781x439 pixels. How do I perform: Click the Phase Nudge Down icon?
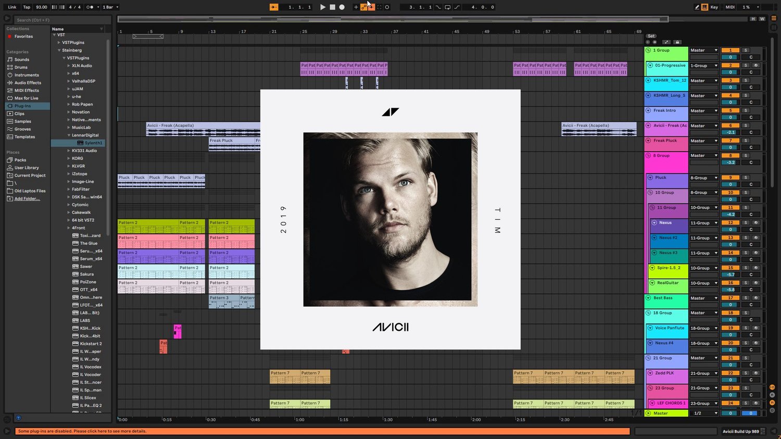55,7
